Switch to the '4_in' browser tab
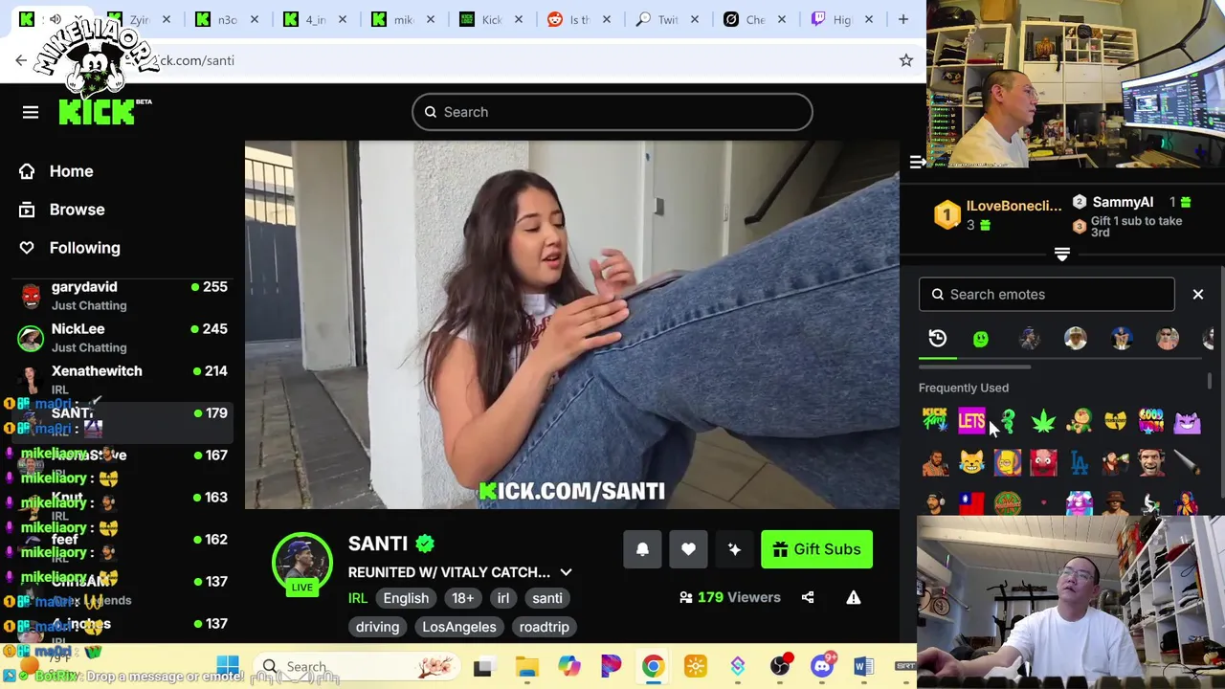This screenshot has width=1225, height=689. pyautogui.click(x=315, y=19)
